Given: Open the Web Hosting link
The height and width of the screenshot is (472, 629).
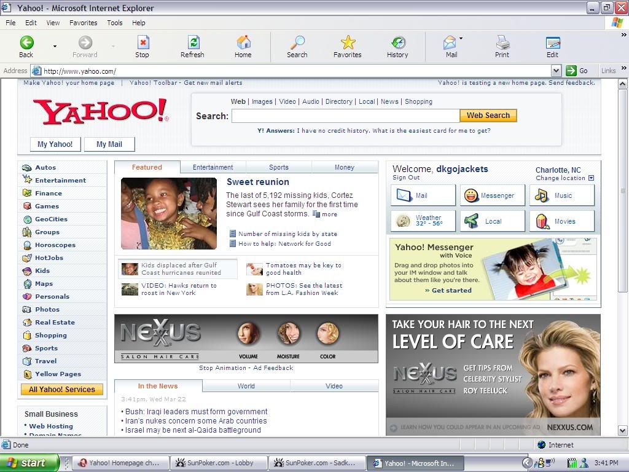Looking at the screenshot, I should coord(51,427).
